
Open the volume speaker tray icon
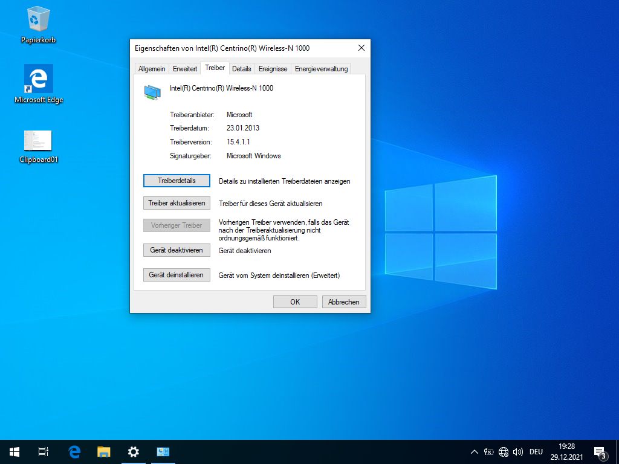click(517, 452)
